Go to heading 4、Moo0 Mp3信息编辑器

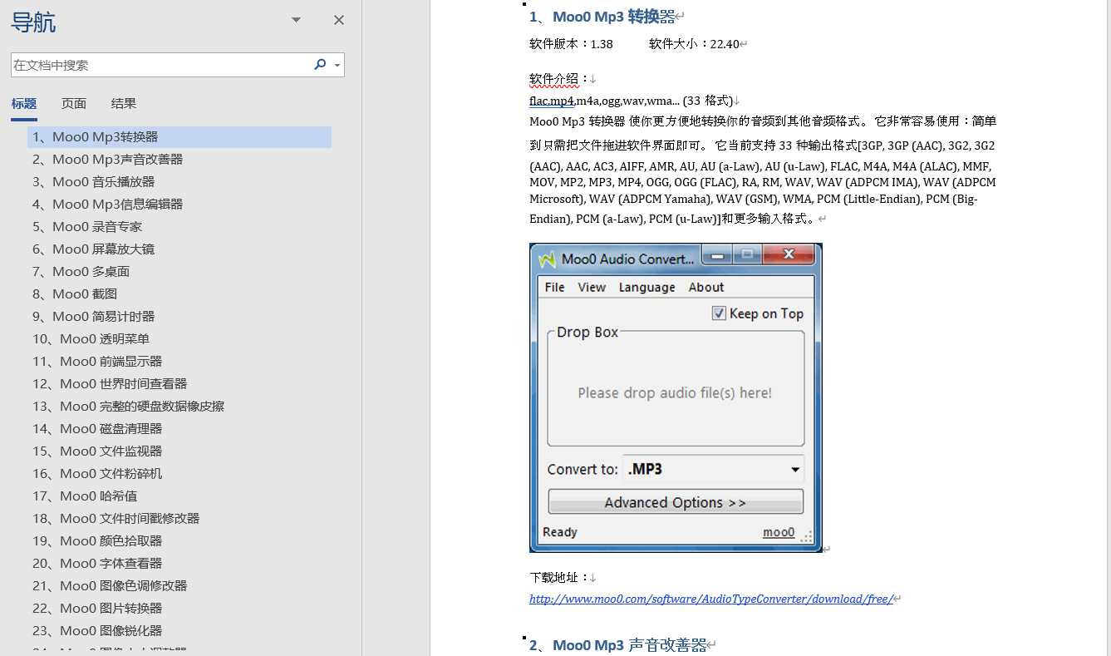pos(108,205)
